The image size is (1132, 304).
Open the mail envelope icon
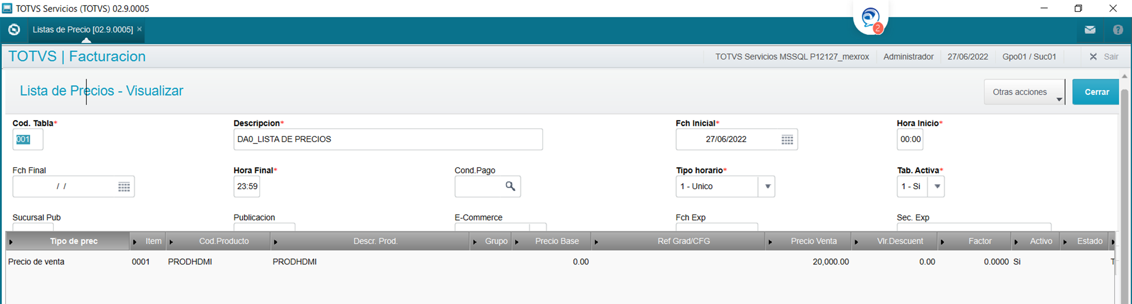pos(1090,30)
